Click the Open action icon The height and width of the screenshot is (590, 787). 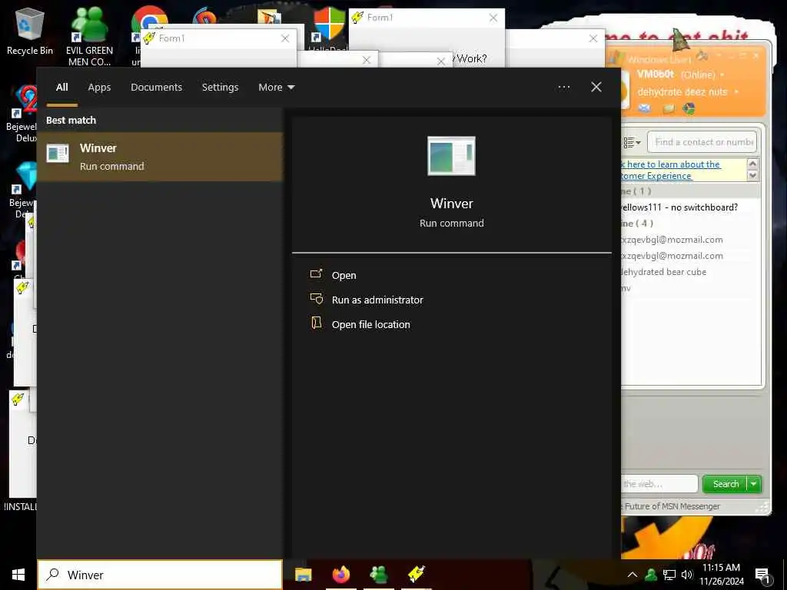(x=316, y=274)
